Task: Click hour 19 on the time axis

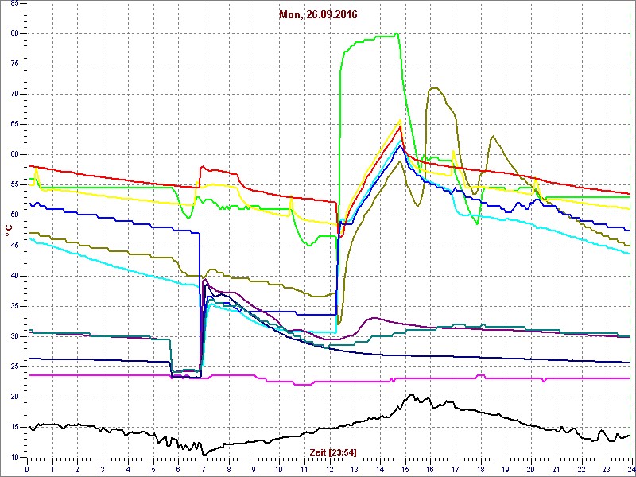Action: (506, 469)
